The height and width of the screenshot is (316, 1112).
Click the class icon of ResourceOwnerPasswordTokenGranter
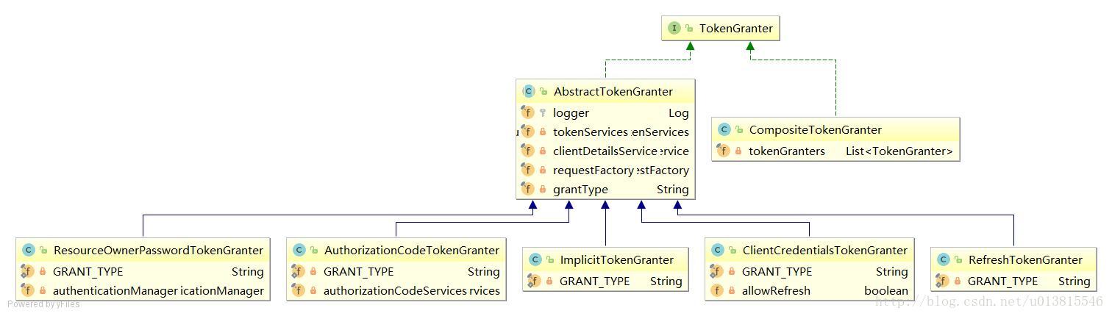click(x=28, y=251)
